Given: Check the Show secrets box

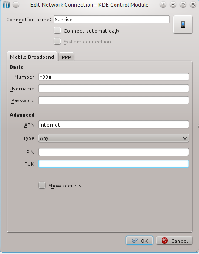Looking at the screenshot, I should tap(42, 185).
